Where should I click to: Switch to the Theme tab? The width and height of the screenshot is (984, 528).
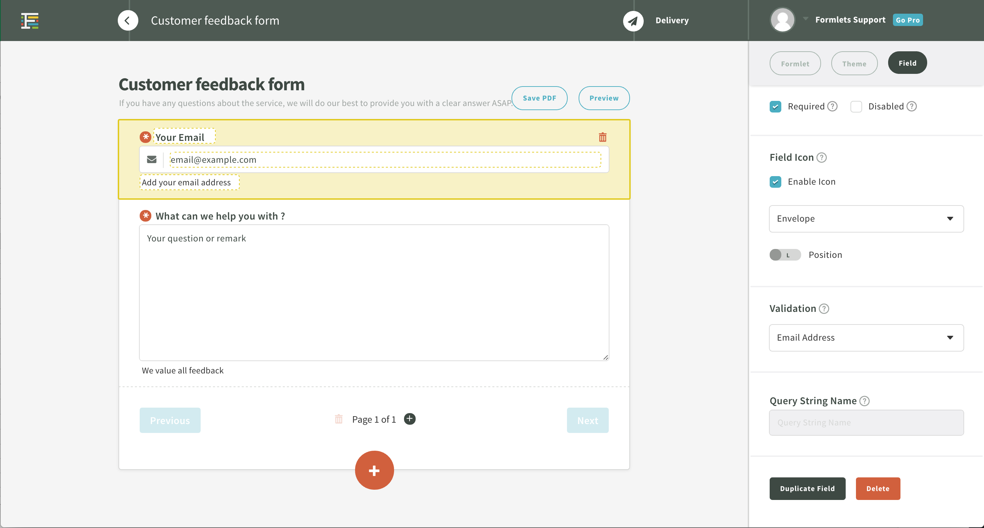pos(854,64)
